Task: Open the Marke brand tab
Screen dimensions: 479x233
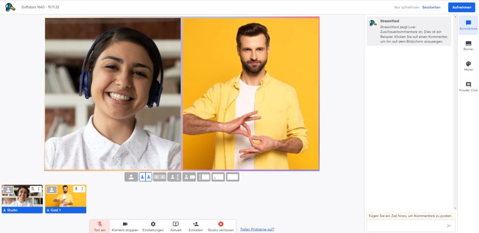Action: coord(468,66)
